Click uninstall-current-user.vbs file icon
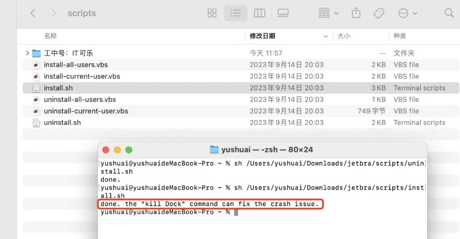The width and height of the screenshot is (460, 239). pos(36,111)
